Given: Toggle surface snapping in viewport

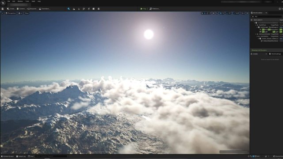Looking at the screenshot, I should pyautogui.click(x=217, y=13).
